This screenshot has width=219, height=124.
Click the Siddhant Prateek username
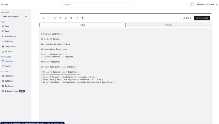(205, 4)
